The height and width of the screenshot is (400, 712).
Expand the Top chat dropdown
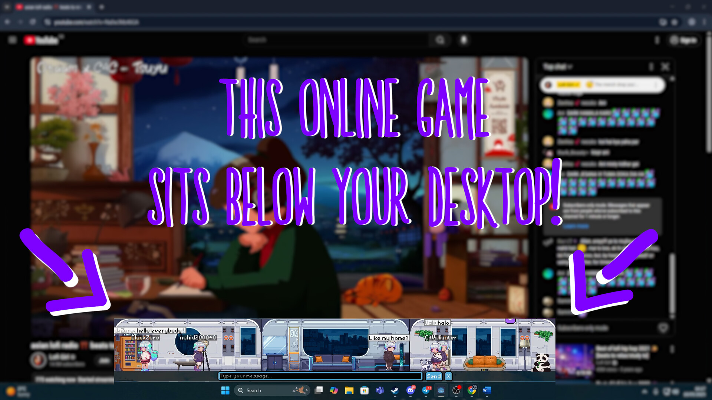pyautogui.click(x=557, y=67)
